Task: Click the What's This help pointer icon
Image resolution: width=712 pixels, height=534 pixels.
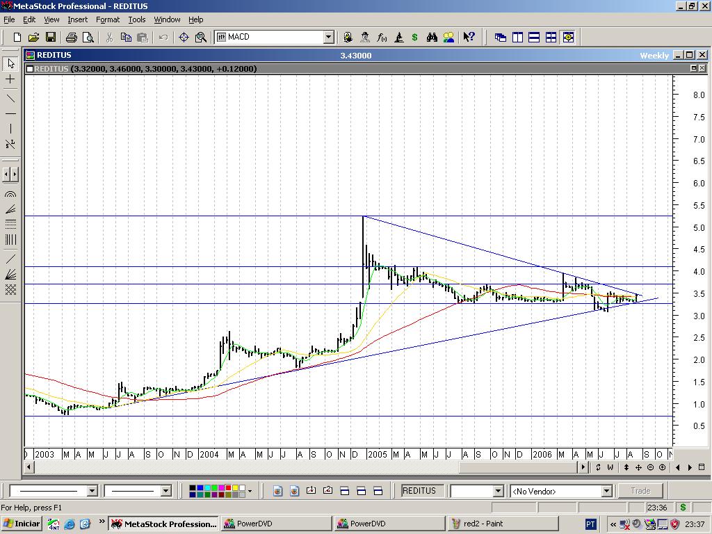Action: (x=469, y=38)
